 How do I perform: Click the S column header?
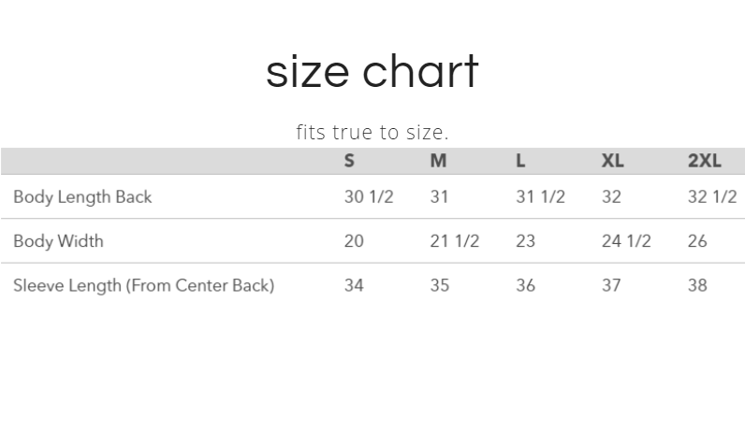(x=349, y=161)
